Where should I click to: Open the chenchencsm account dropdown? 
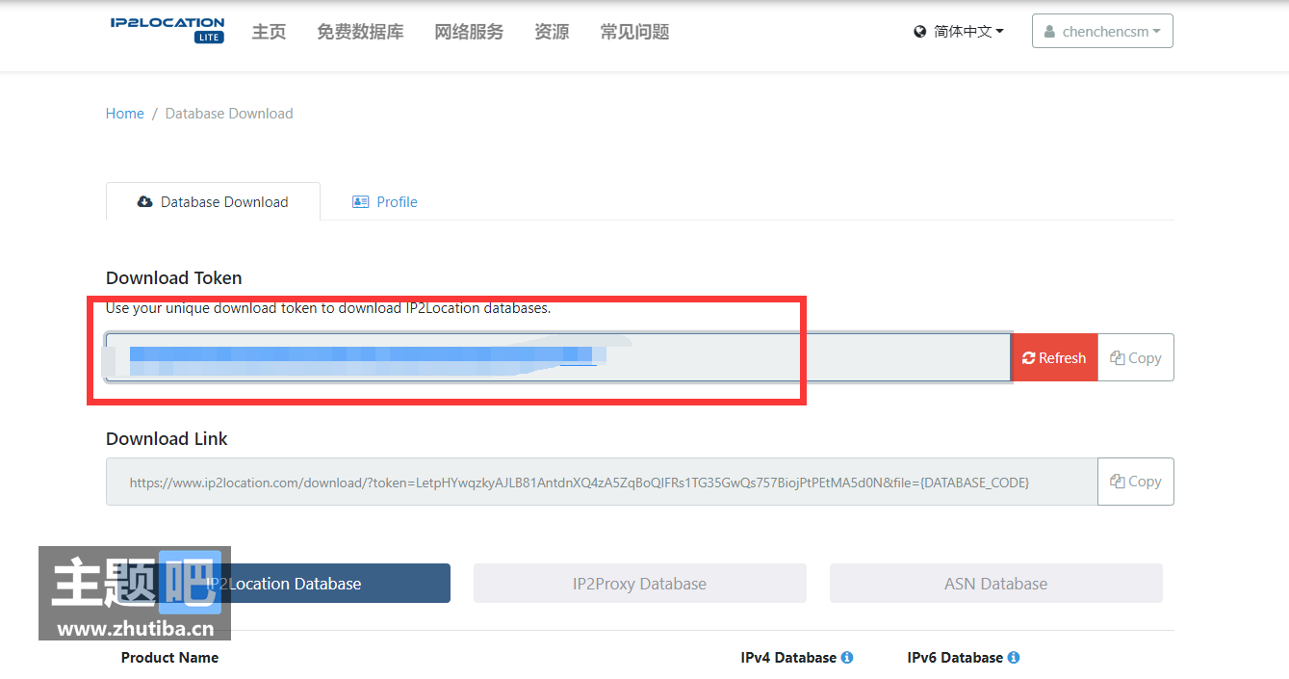pos(1102,31)
